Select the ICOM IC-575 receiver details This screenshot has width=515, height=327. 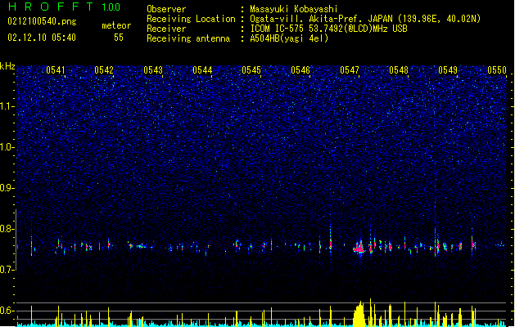click(328, 29)
